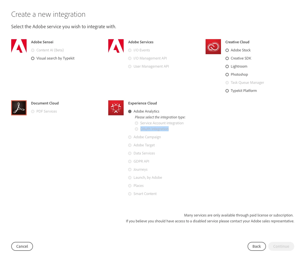Select the Photoshop radio button
Screen dimensions: 306x262
click(227, 75)
